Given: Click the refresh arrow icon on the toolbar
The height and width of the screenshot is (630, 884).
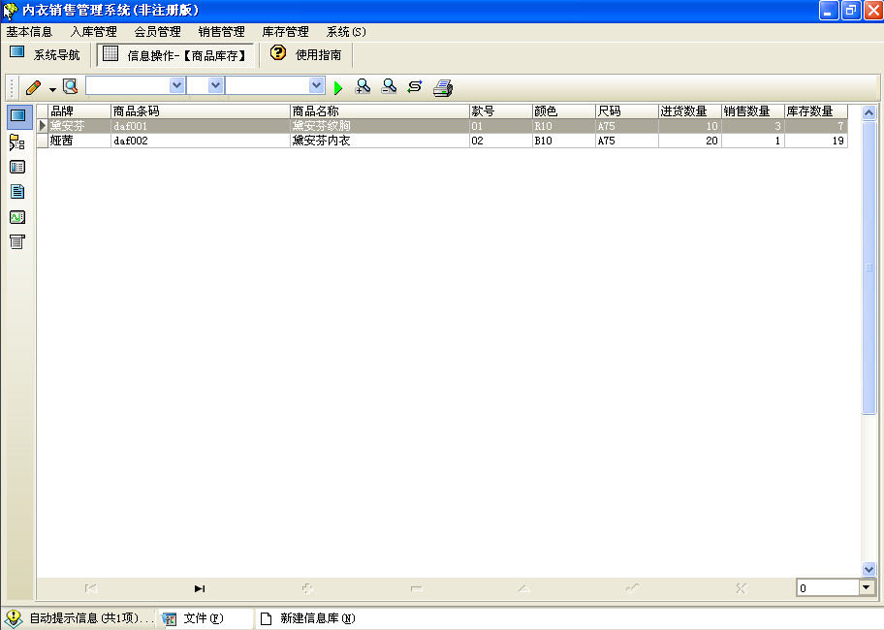Looking at the screenshot, I should click(x=414, y=86).
